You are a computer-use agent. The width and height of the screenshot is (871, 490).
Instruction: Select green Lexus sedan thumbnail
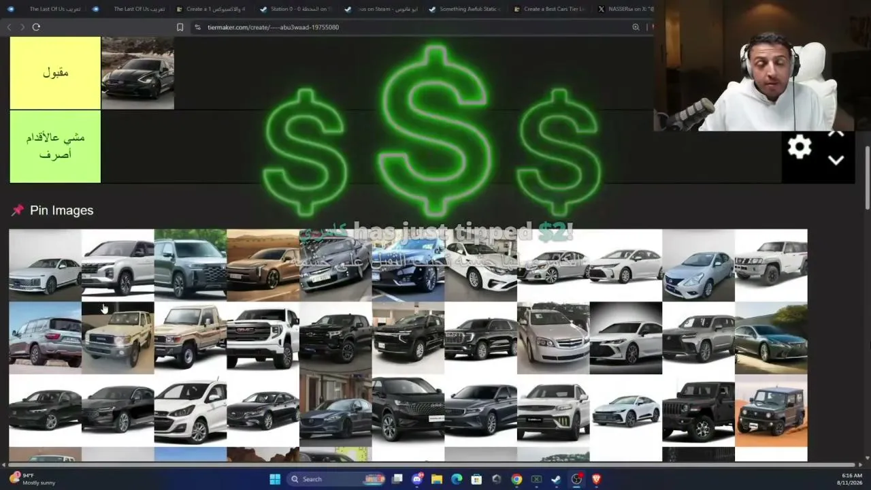coord(771,338)
